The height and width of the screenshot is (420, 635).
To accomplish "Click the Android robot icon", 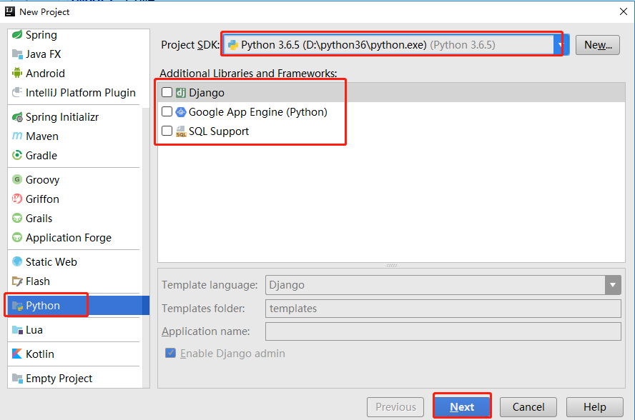I will coord(17,74).
